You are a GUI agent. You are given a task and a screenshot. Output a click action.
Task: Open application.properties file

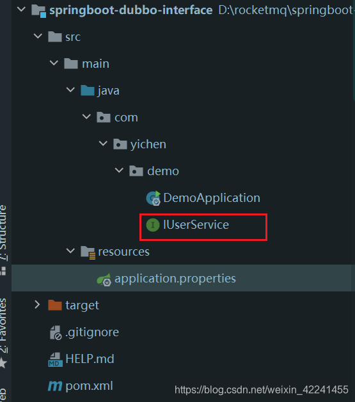point(175,279)
